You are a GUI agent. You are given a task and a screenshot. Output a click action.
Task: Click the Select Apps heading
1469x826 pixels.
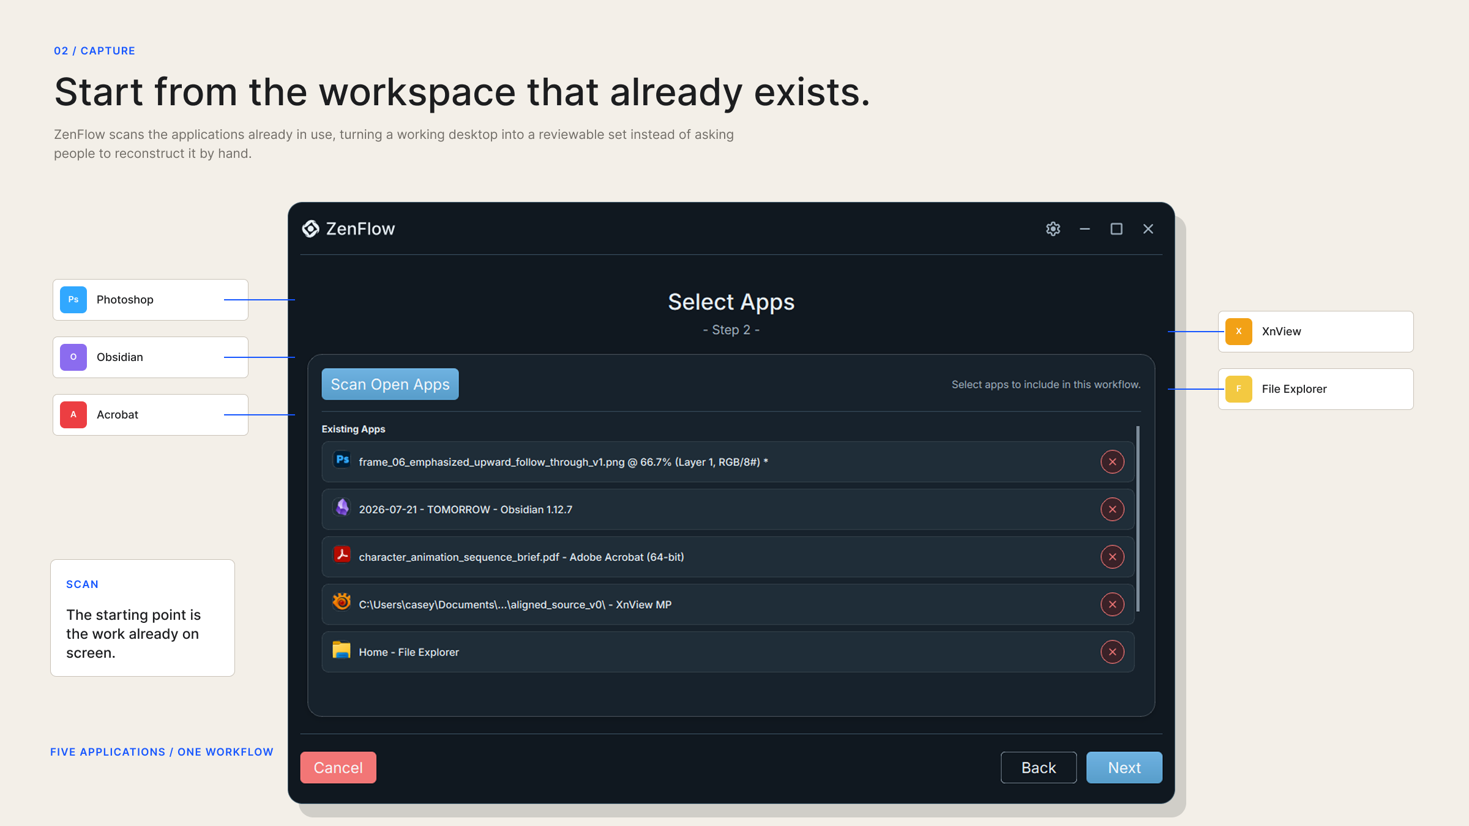coord(731,302)
